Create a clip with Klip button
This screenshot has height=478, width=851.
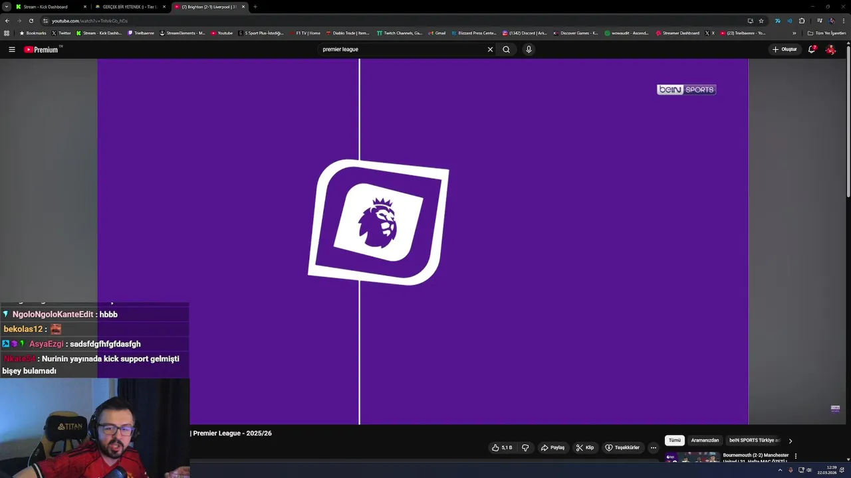[x=585, y=447]
